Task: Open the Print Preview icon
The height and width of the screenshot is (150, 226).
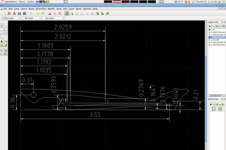Action: pyautogui.click(x=24, y=13)
